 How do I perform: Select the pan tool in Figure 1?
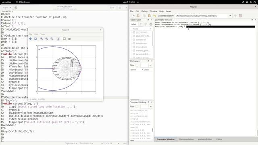coord(31,39)
